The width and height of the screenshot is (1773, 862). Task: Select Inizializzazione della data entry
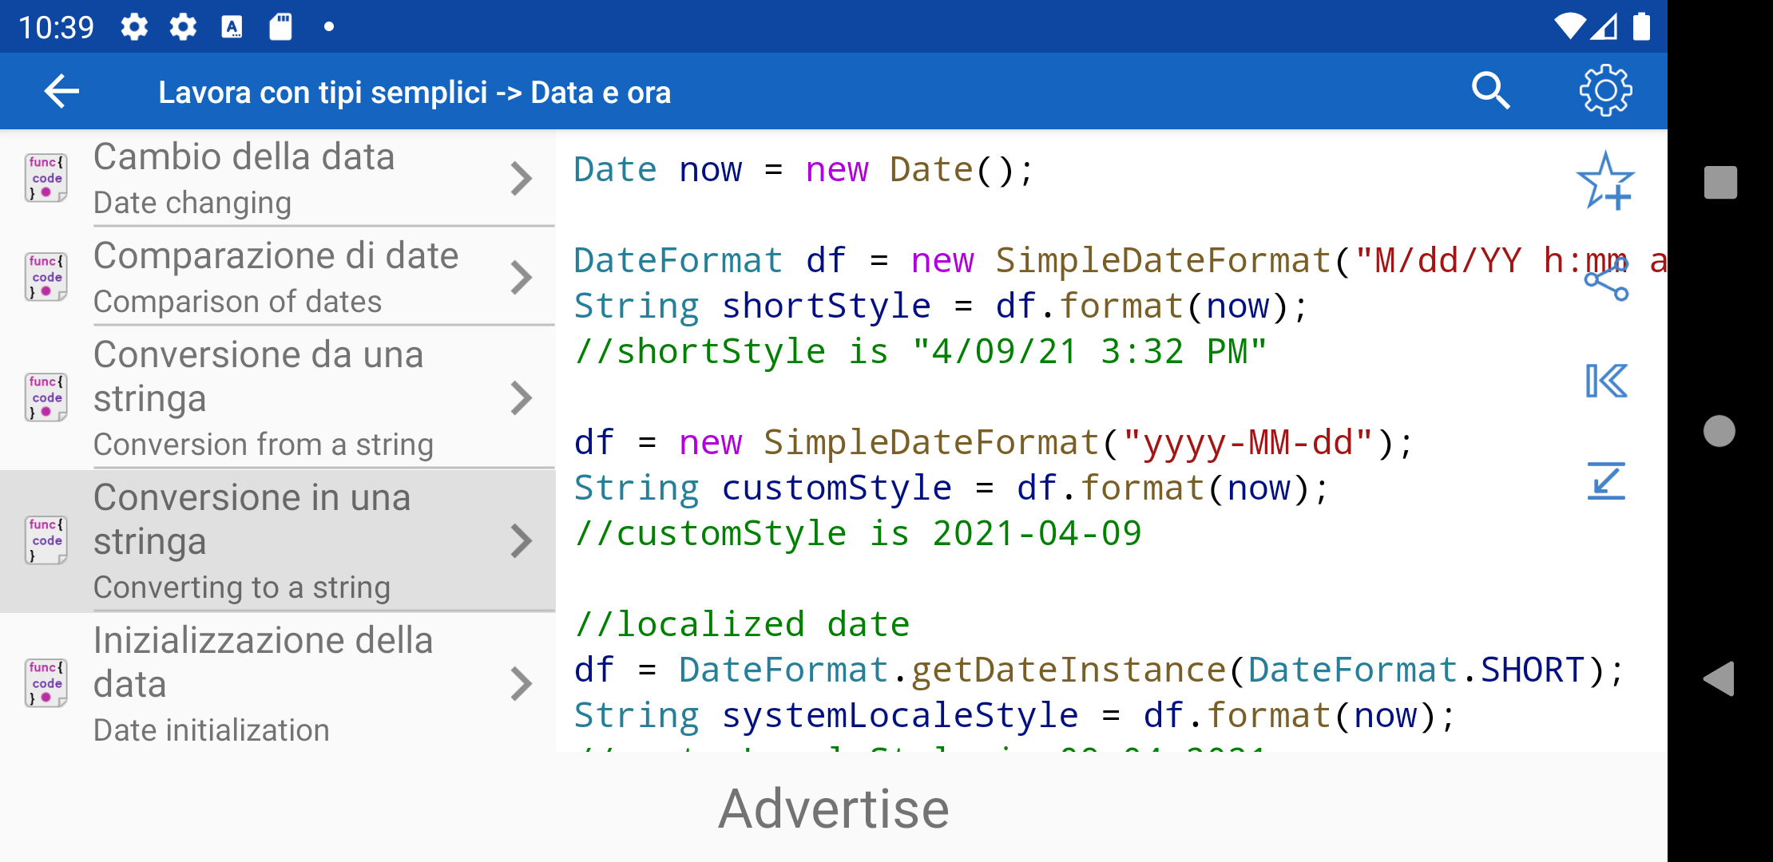click(x=278, y=684)
